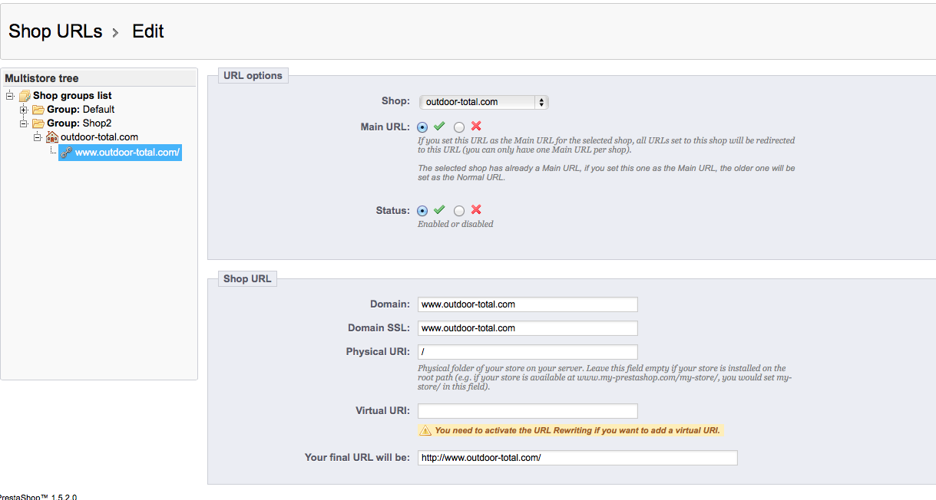This screenshot has height=500, width=936.
Task: Select the Main URL 'no' radio button
Action: [x=459, y=127]
